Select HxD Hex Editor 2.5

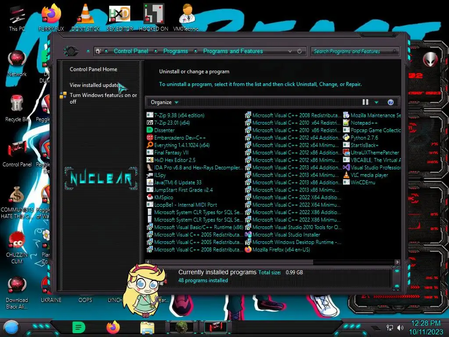(x=171, y=160)
